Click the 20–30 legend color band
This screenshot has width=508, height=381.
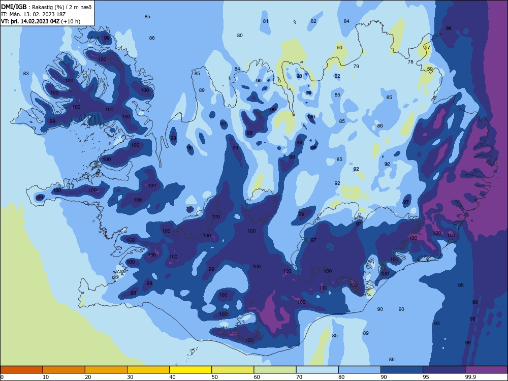click(x=106, y=370)
